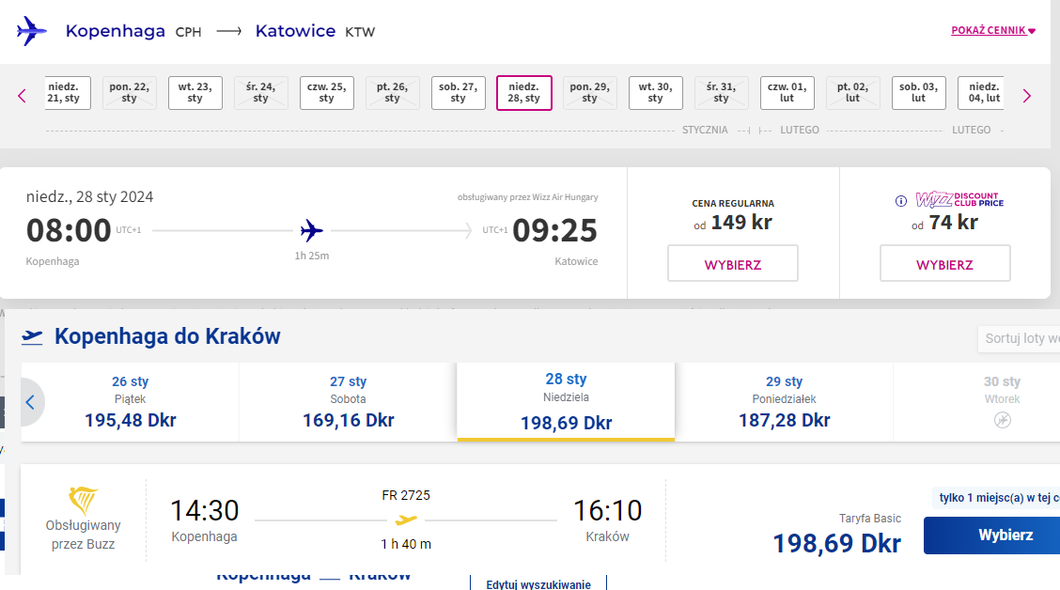
Task: Click WYBIERZ under Cena Regularna 149 kr
Action: pos(733,264)
